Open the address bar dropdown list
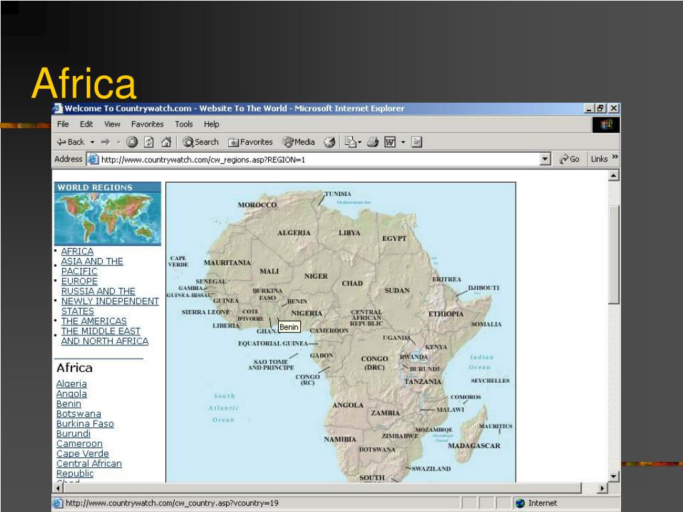This screenshot has width=683, height=512. coord(546,159)
